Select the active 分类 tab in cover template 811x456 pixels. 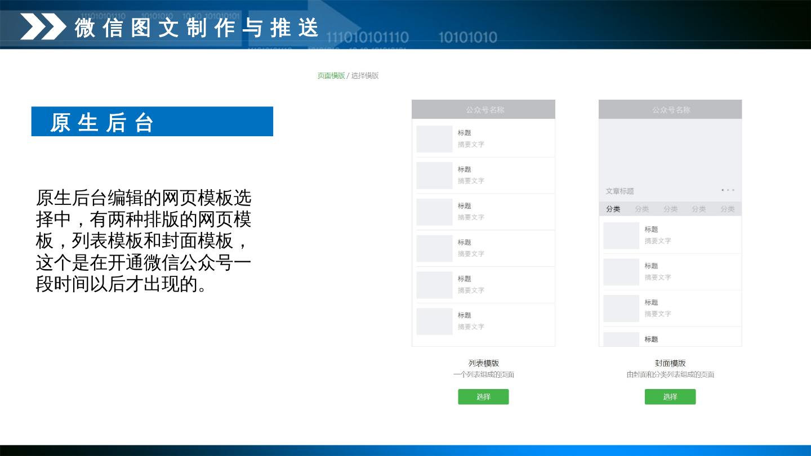613,209
